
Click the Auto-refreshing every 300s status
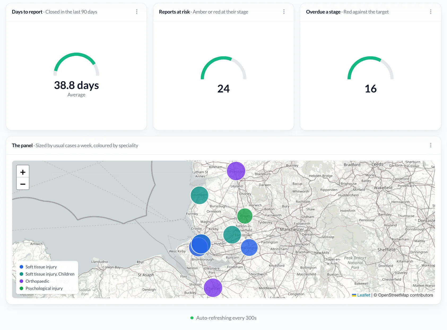[226, 318]
